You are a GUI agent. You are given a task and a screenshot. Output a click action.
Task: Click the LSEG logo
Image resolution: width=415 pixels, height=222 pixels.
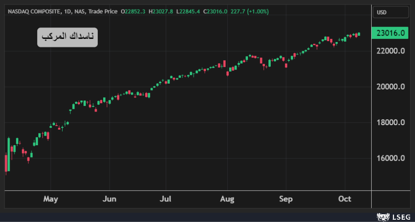393,217
